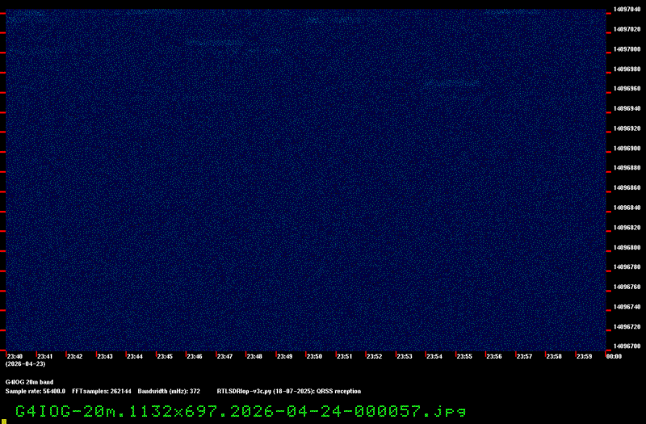The image size is (646, 424).
Task: Click the 23:52 time axis label
Action: 374,356
